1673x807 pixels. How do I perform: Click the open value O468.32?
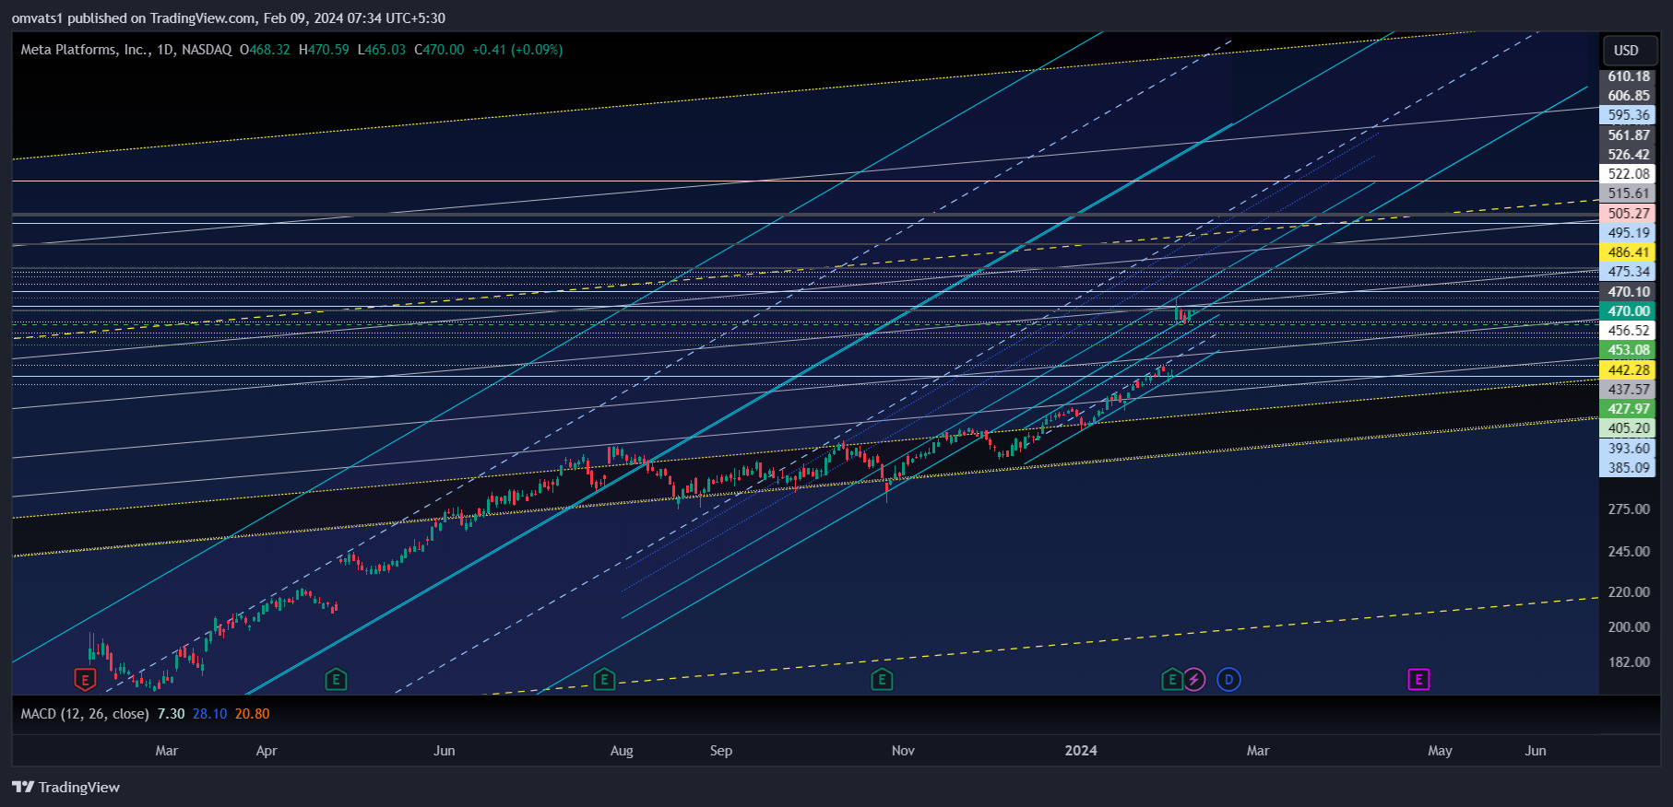pos(265,50)
